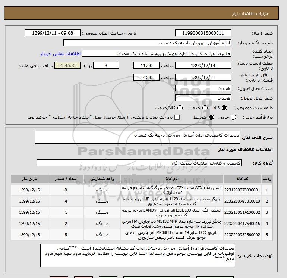
Task: Click LCD 19 in MP38HB monitor name
Action: (x=172, y=235)
